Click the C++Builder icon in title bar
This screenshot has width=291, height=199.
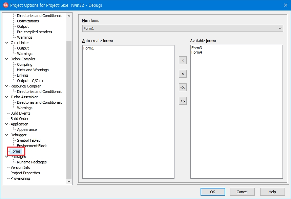click(x=5, y=5)
